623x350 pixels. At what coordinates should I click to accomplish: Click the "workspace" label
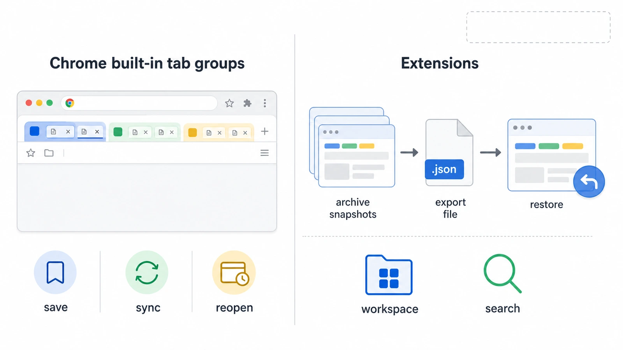click(390, 309)
